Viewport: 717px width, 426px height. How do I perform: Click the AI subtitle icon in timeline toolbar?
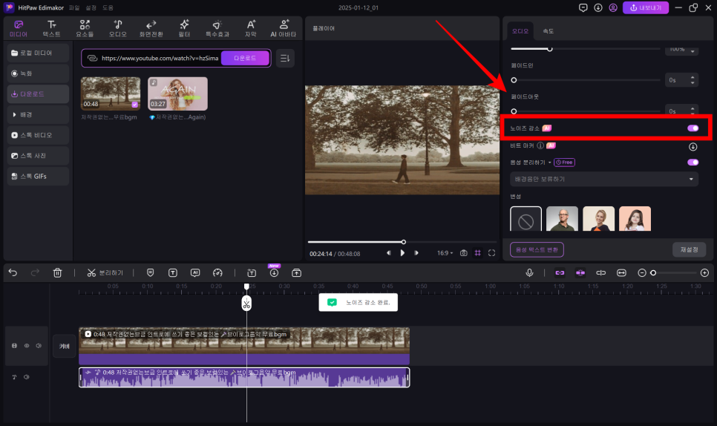coord(195,273)
